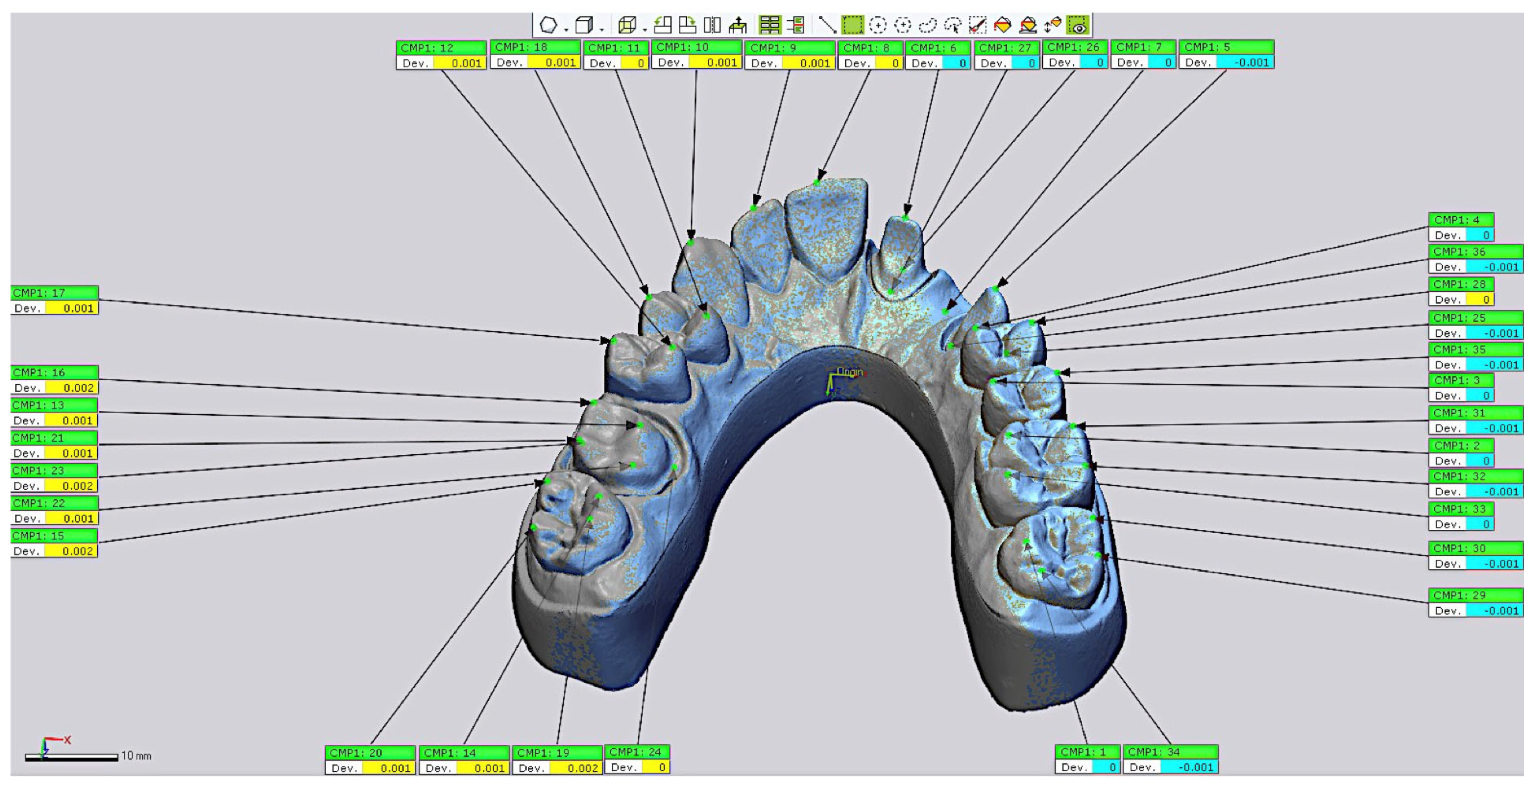Toggle the visible-only selection eye icon

1078,25
